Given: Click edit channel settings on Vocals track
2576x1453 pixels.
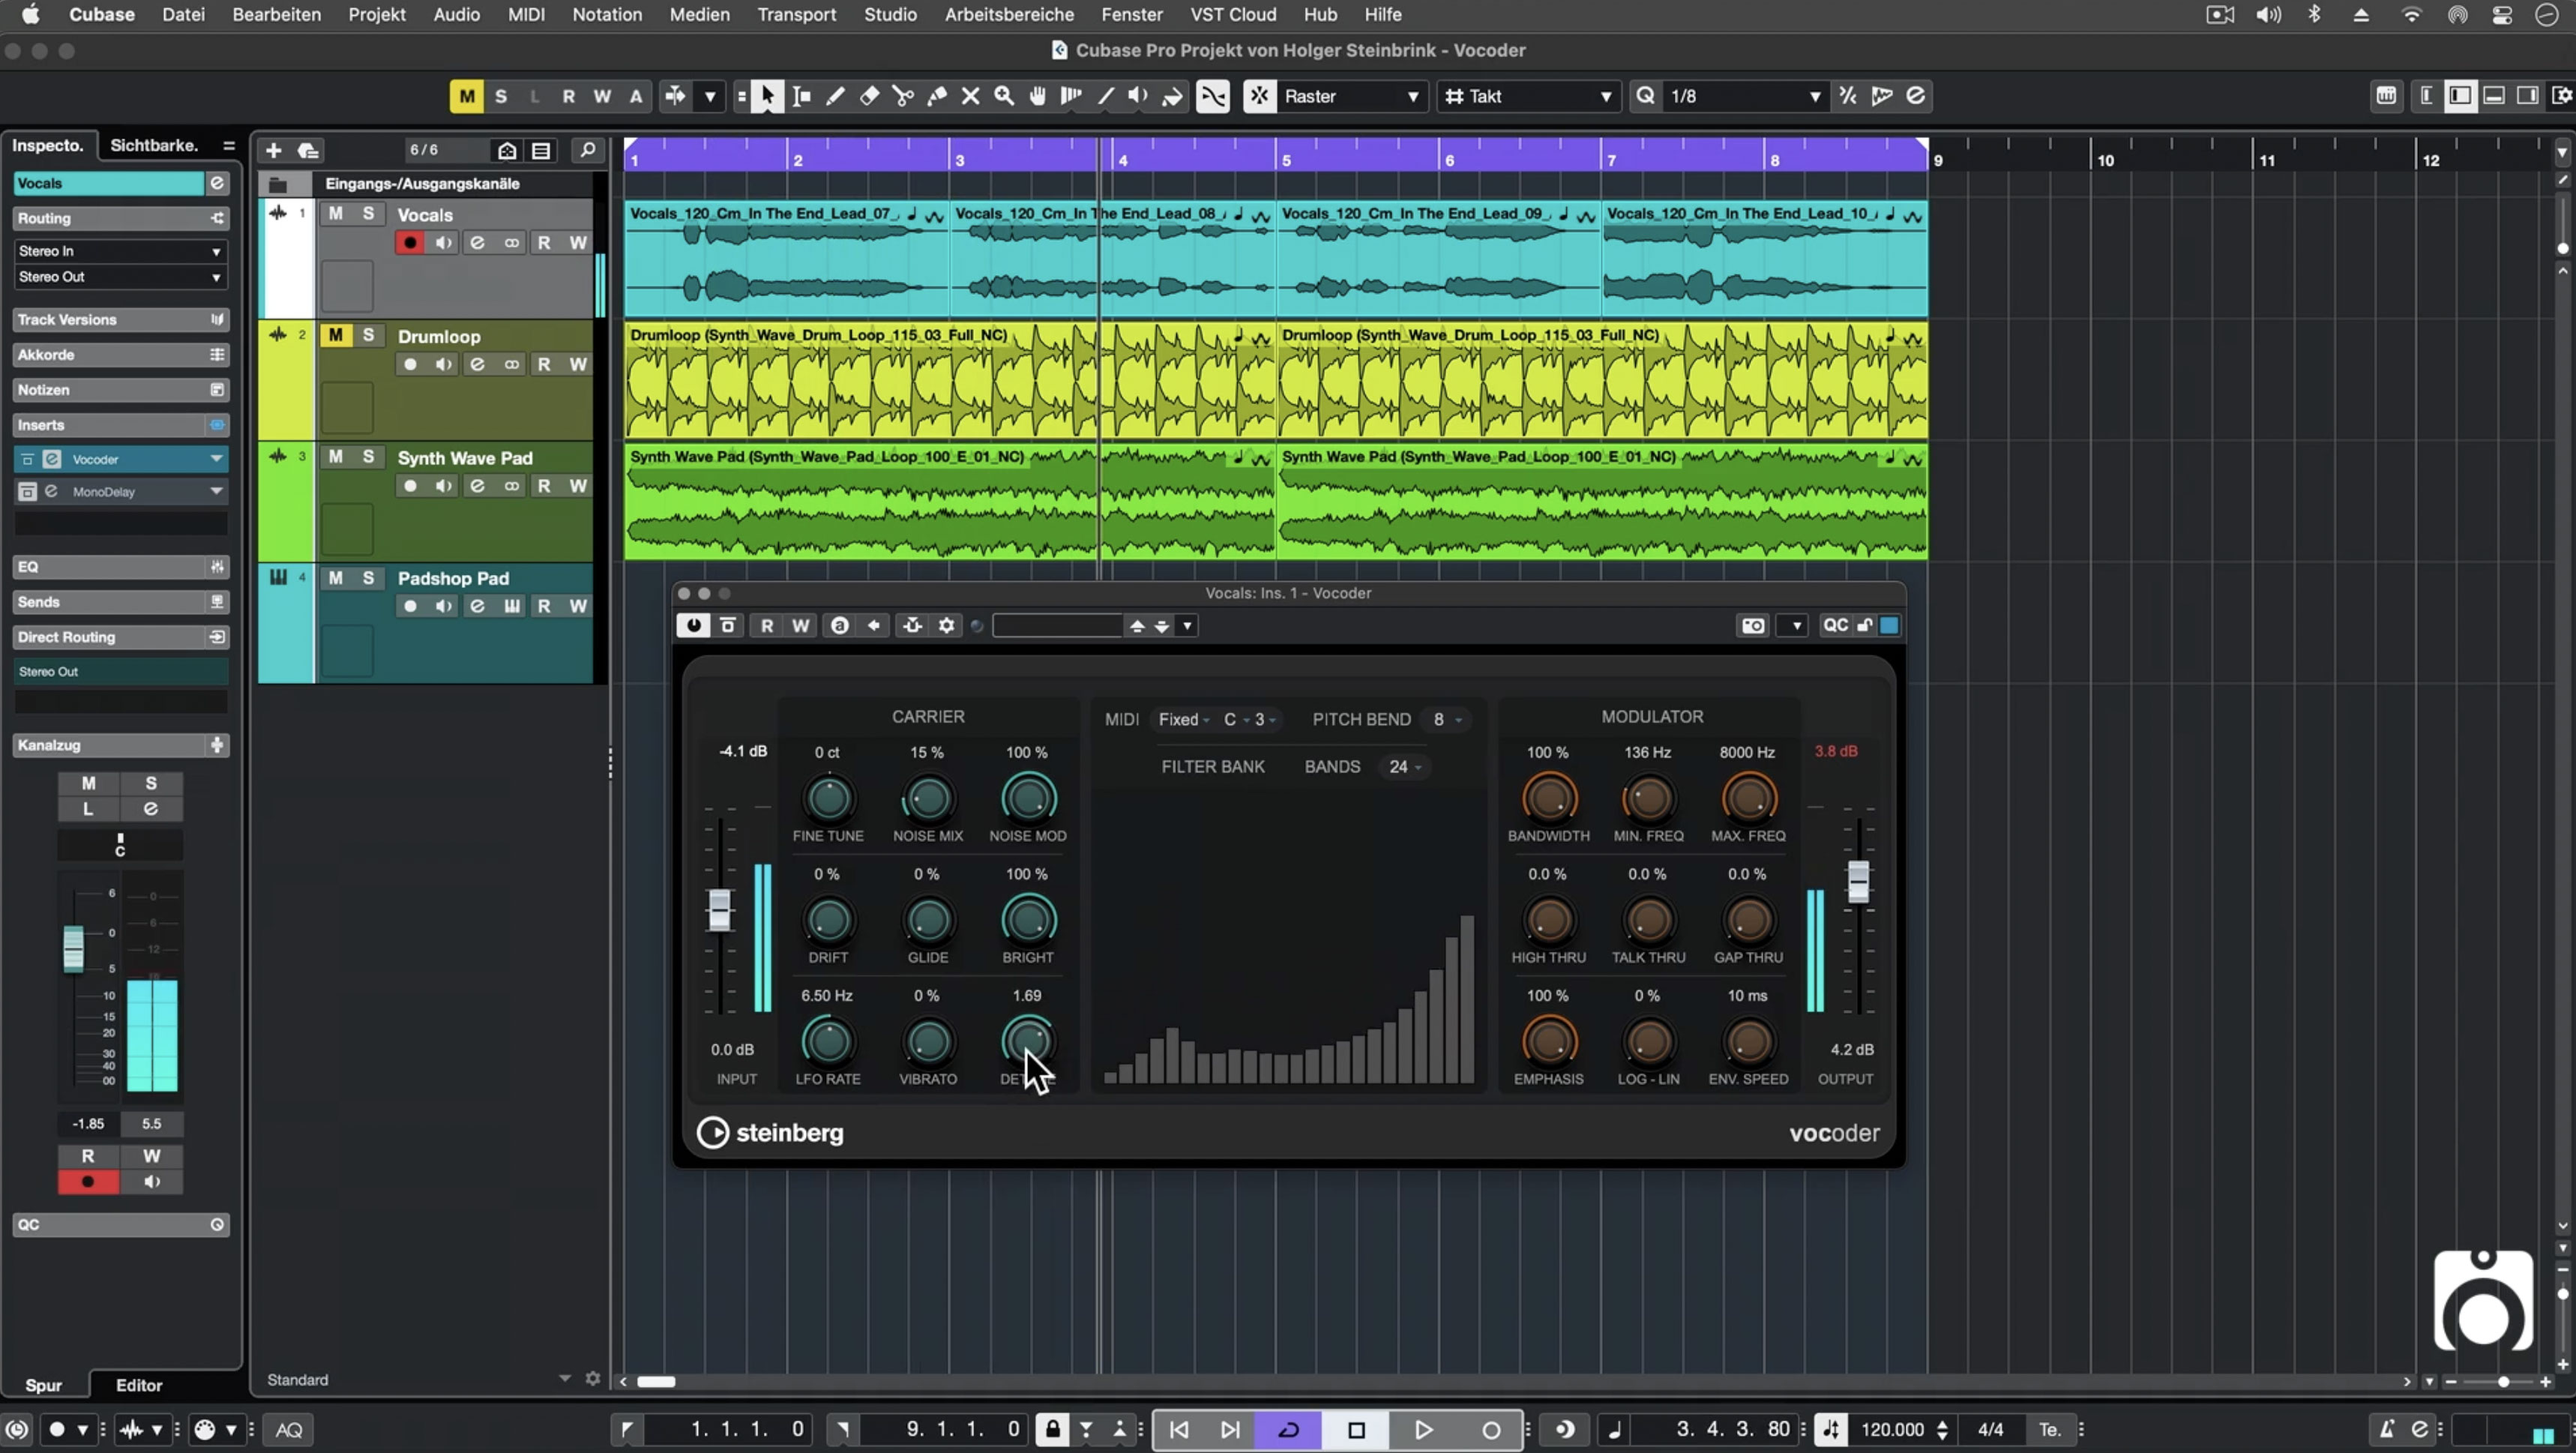Looking at the screenshot, I should pyautogui.click(x=477, y=243).
